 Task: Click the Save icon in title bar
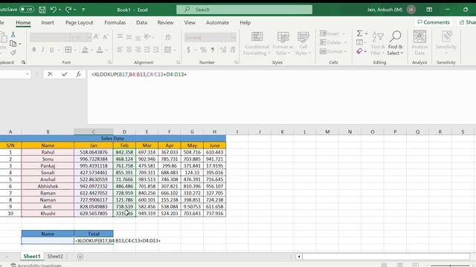tap(42, 10)
